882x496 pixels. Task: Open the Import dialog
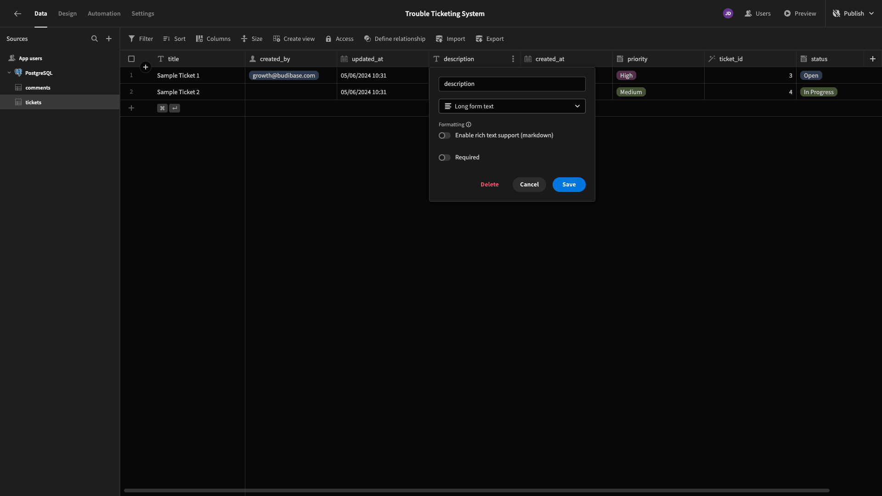[x=451, y=39]
